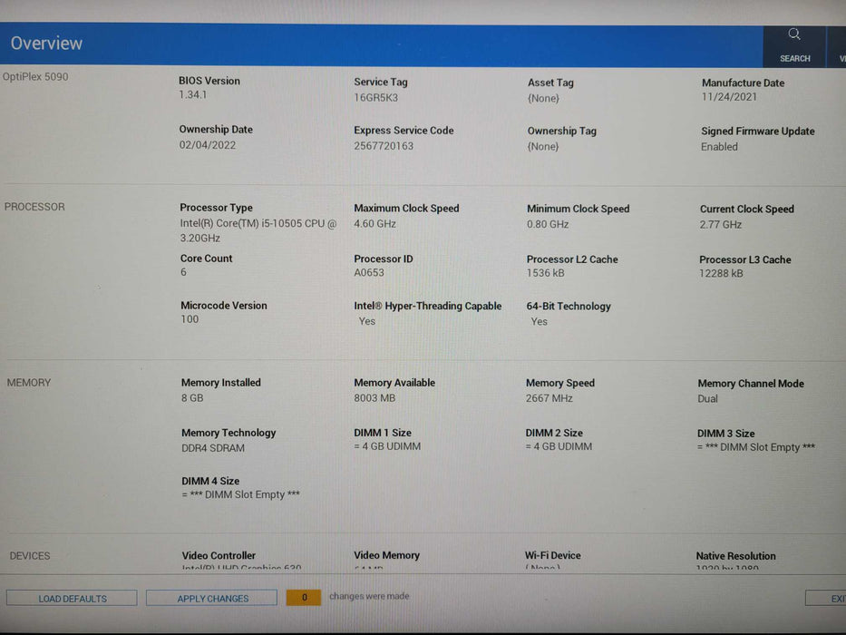Click the DEVICES section heading
846x635 pixels.
tap(30, 555)
